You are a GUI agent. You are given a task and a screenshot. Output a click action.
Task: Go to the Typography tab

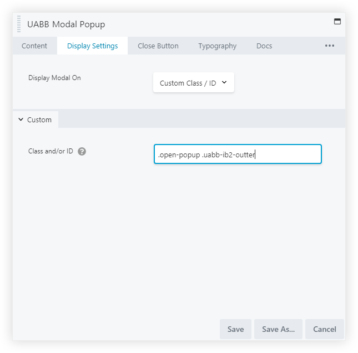(x=218, y=46)
